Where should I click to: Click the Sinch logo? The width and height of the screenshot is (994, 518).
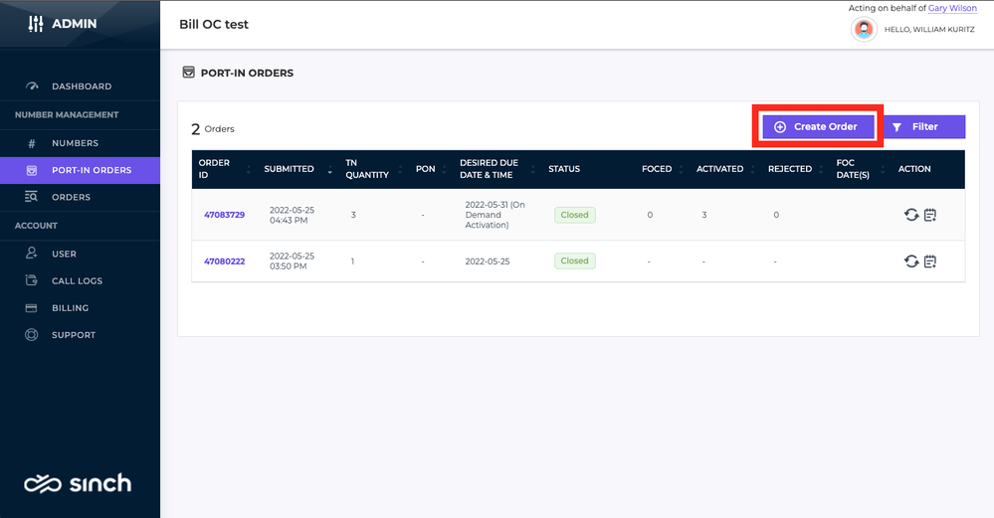coord(78,484)
